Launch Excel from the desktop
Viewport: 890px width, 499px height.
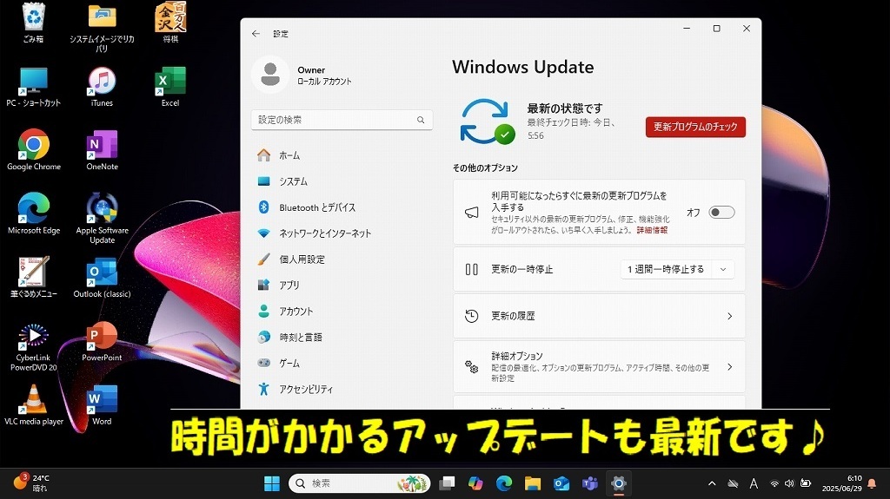pos(170,87)
